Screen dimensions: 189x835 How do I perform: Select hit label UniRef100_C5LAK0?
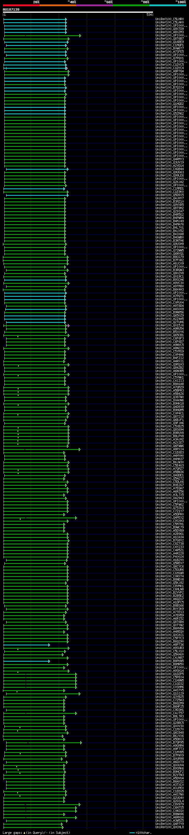point(170,23)
